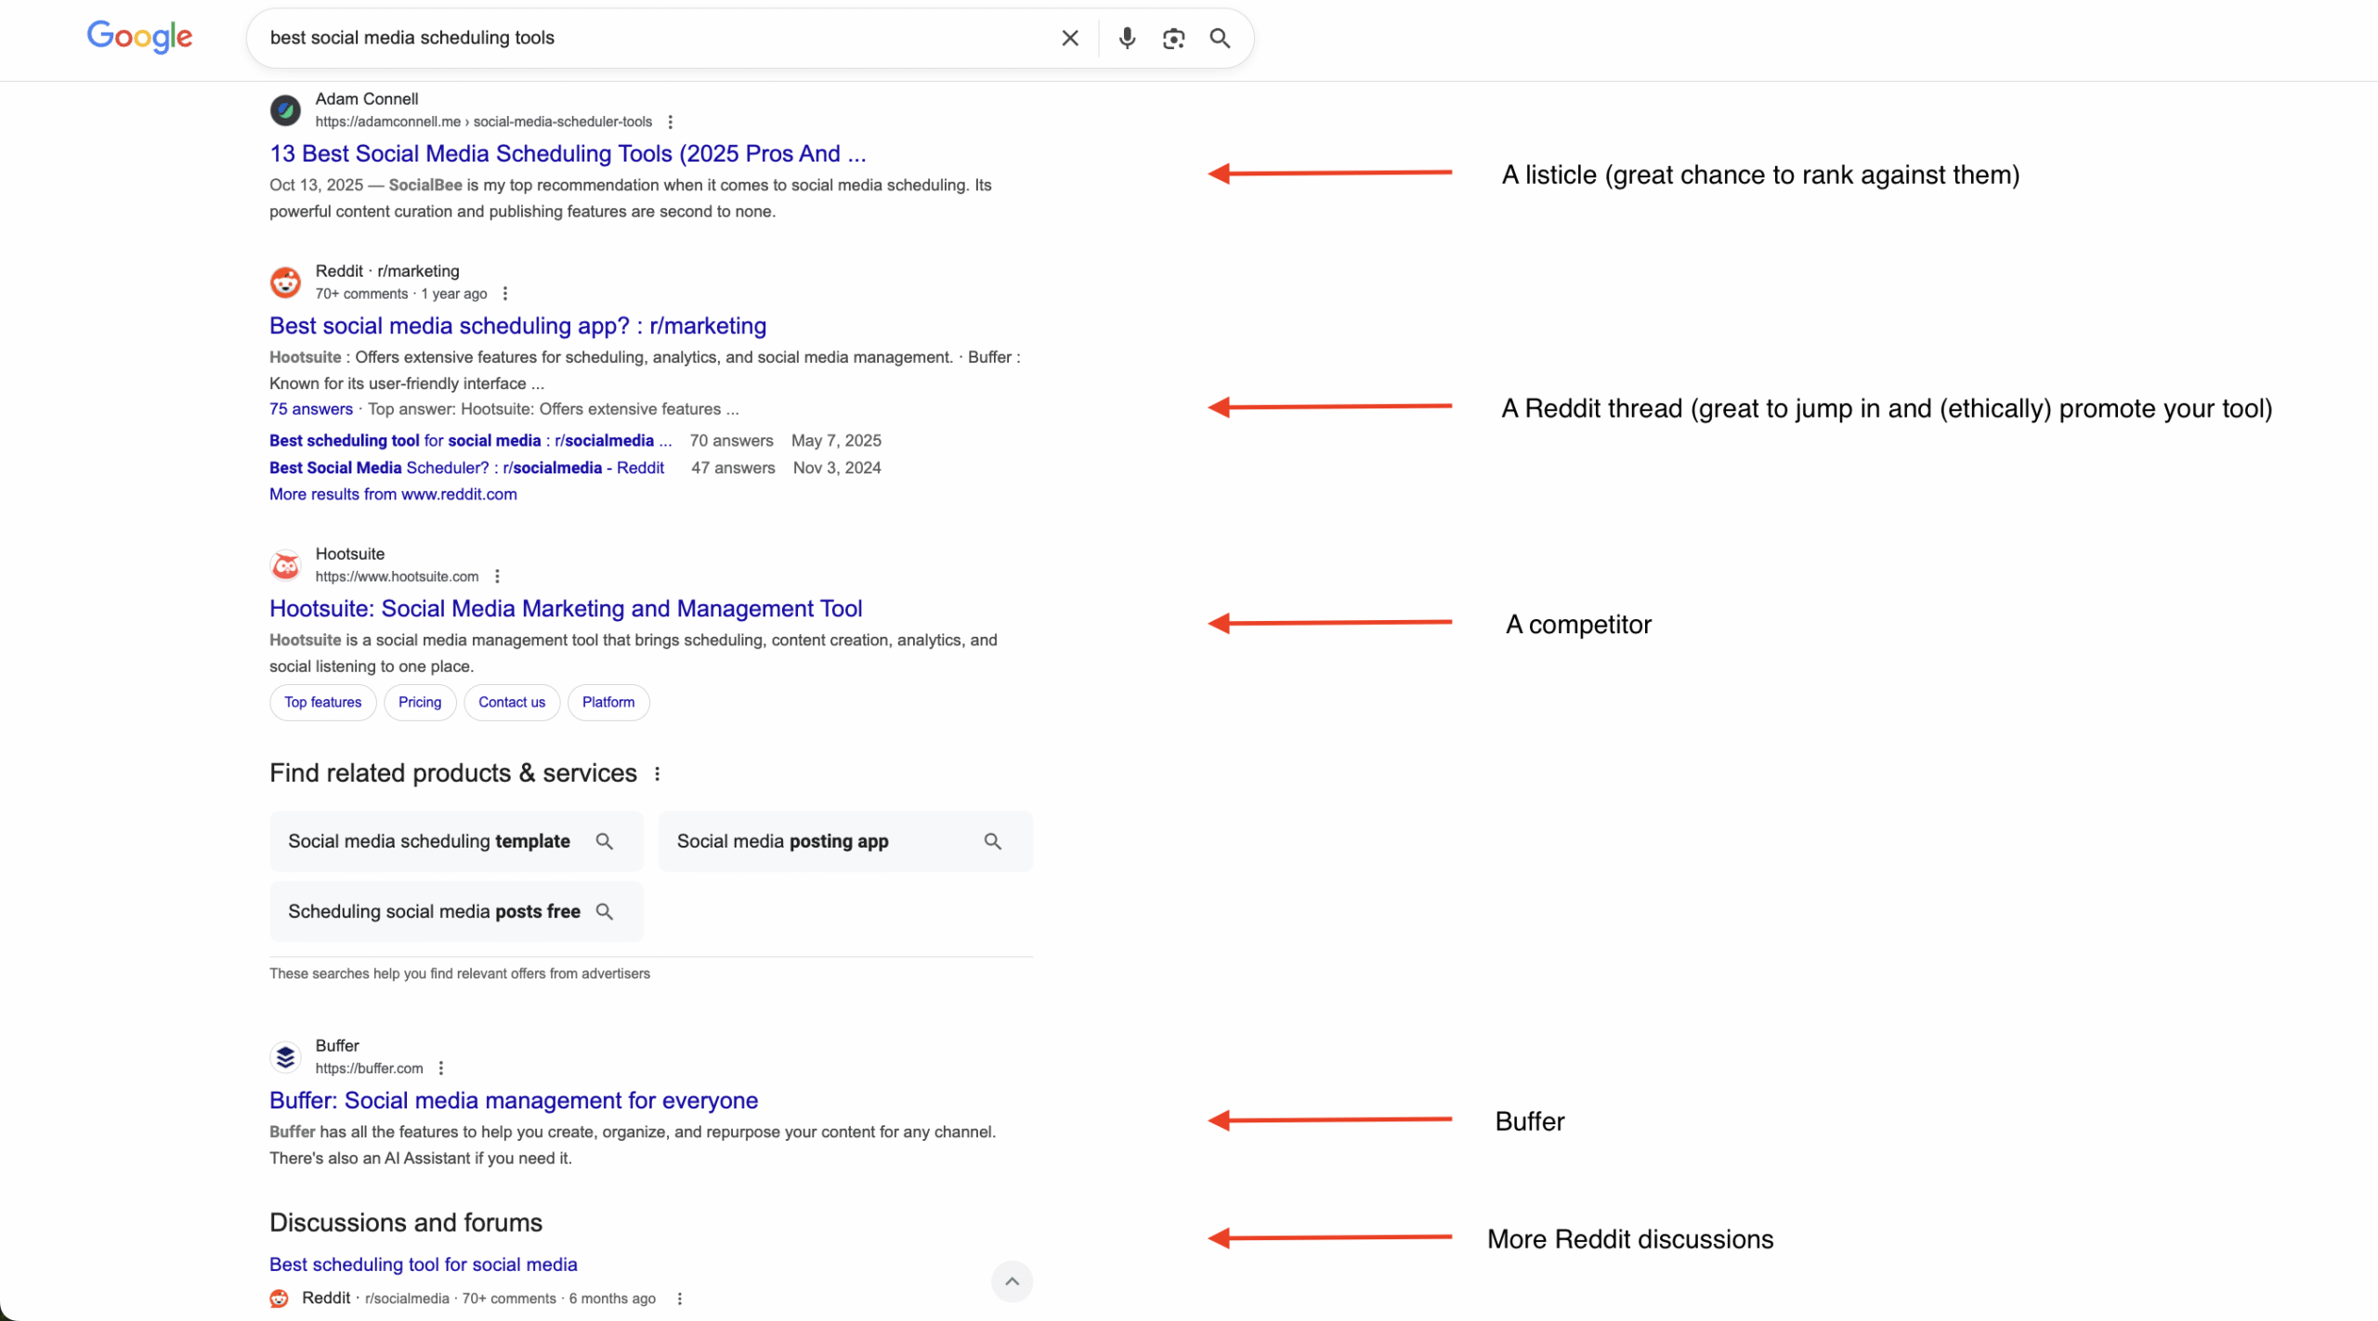
Task: Open three-dot menu beside Buffer URL
Action: point(441,1068)
